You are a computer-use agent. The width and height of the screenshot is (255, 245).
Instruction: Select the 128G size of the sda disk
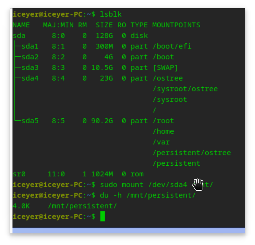point(104,36)
